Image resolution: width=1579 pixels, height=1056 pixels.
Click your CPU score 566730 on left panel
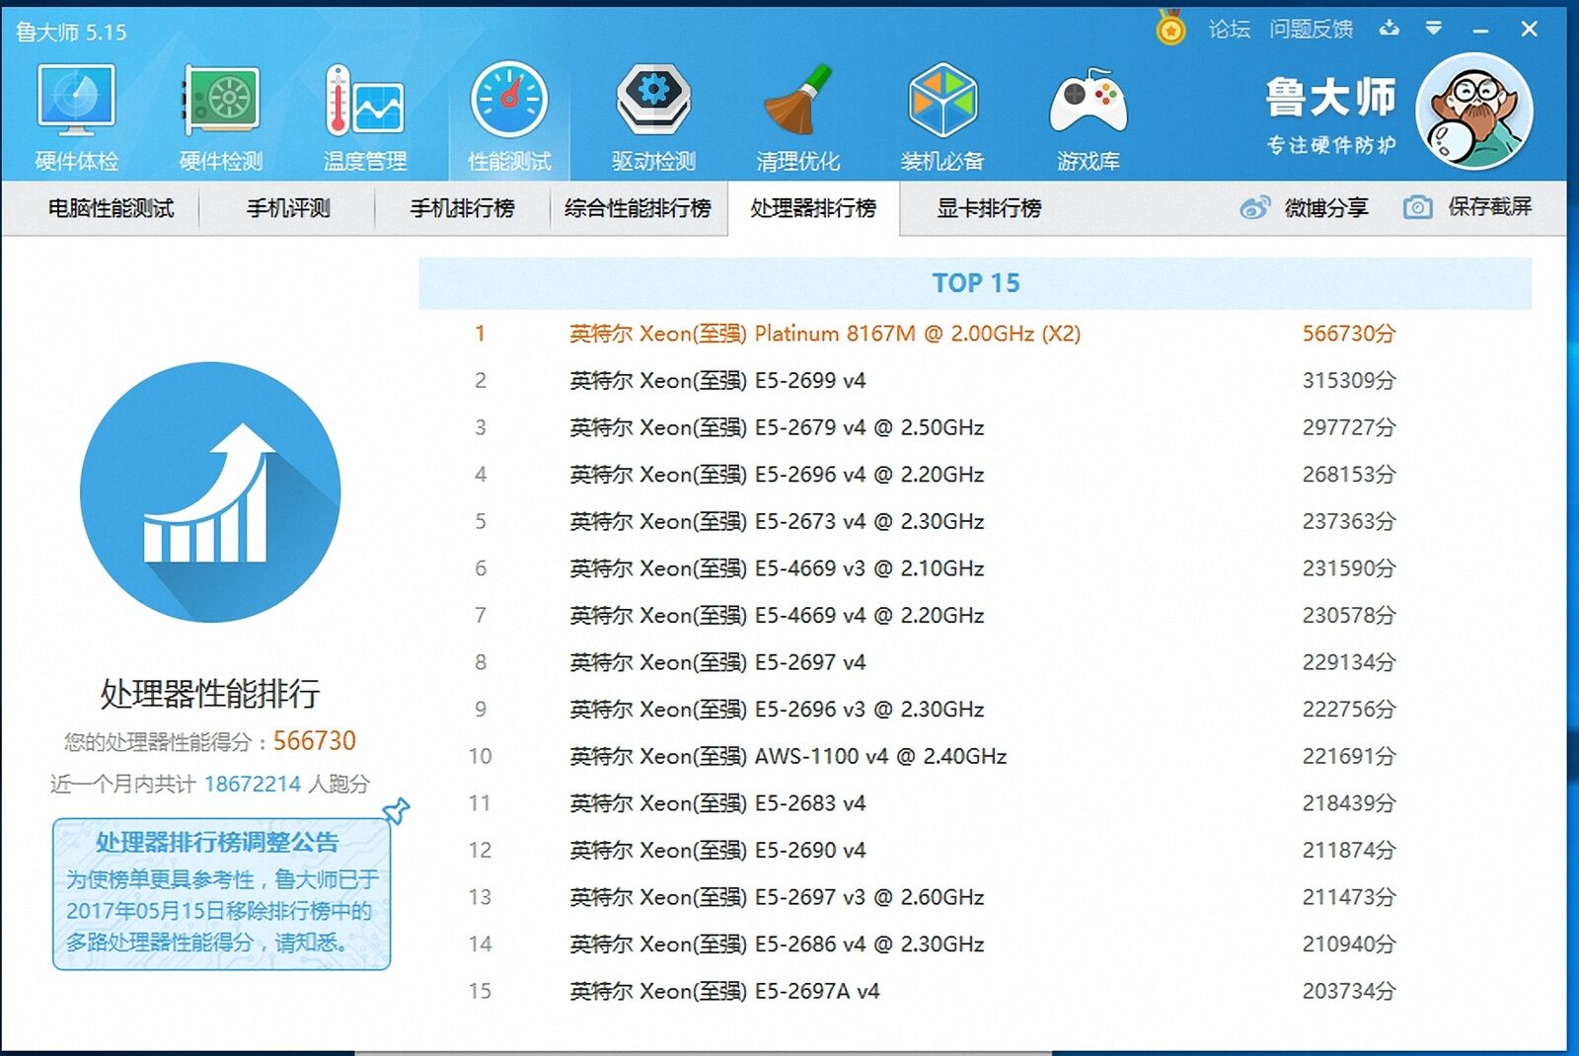(x=314, y=740)
